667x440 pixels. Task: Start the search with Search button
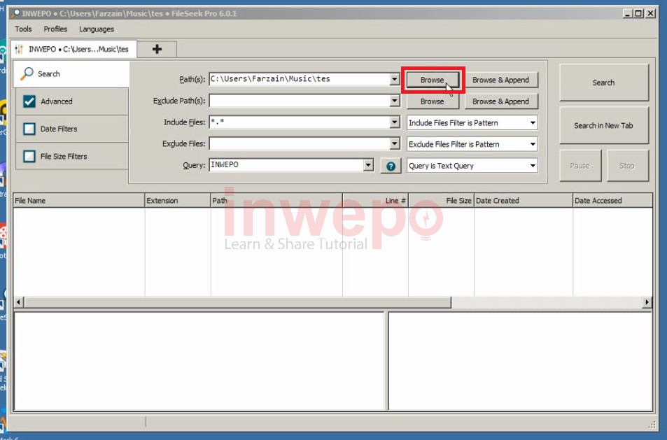603,83
